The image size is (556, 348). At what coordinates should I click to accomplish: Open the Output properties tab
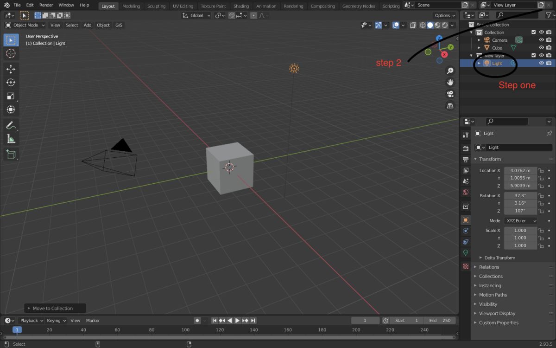coord(466,159)
